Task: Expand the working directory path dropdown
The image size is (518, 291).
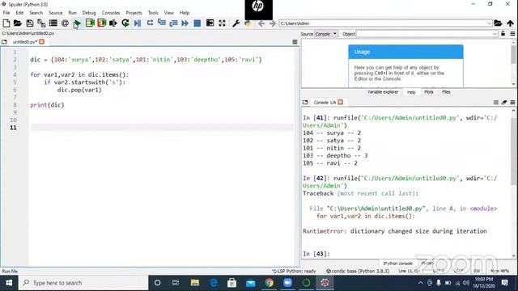Action: (x=489, y=23)
